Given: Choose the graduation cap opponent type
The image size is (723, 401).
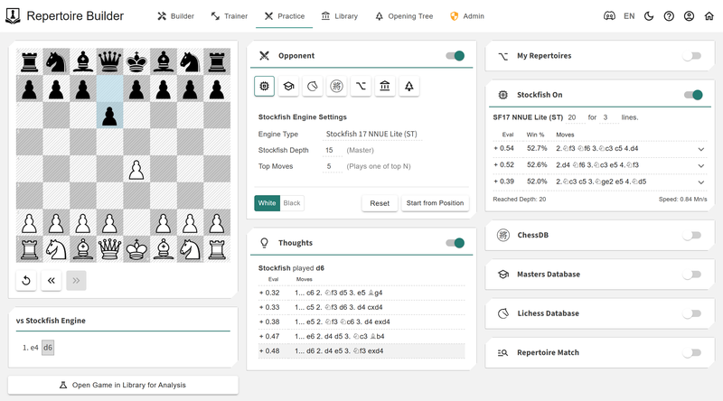Looking at the screenshot, I should [289, 86].
